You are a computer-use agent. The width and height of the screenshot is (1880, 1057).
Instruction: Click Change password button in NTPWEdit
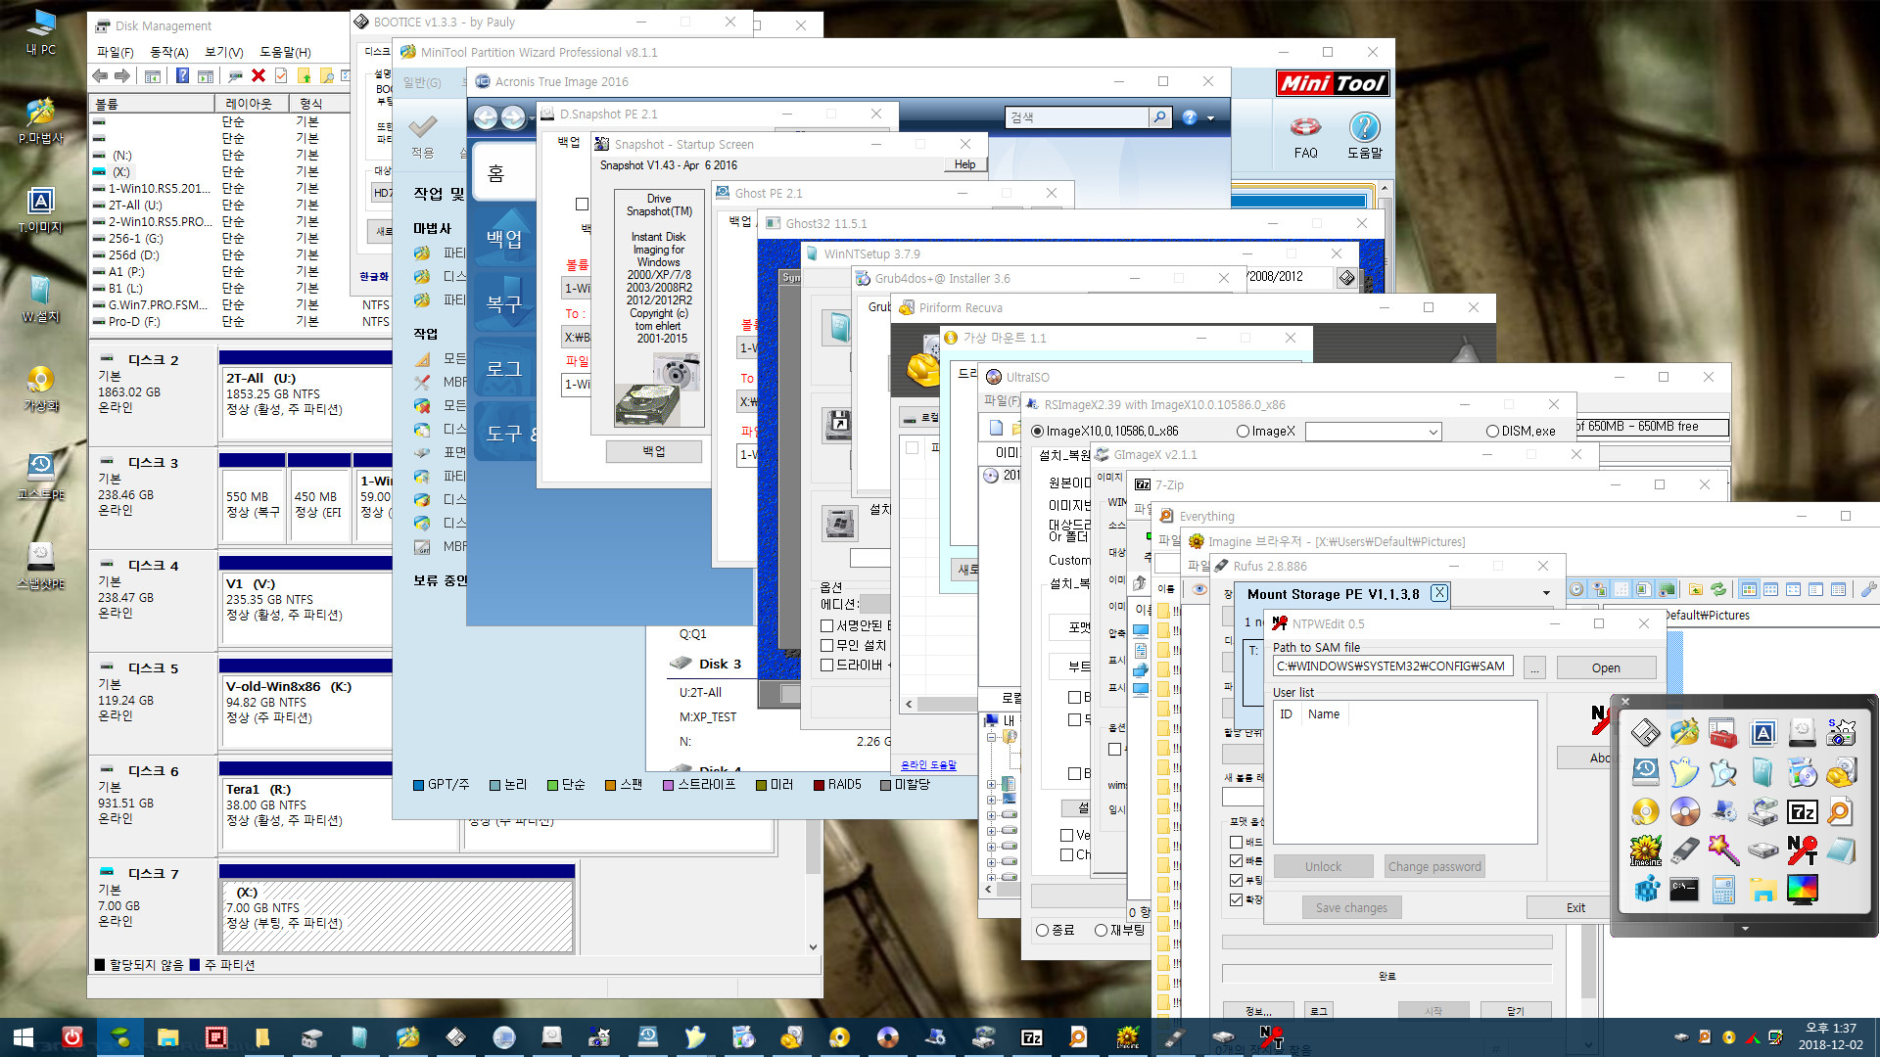[x=1434, y=866]
